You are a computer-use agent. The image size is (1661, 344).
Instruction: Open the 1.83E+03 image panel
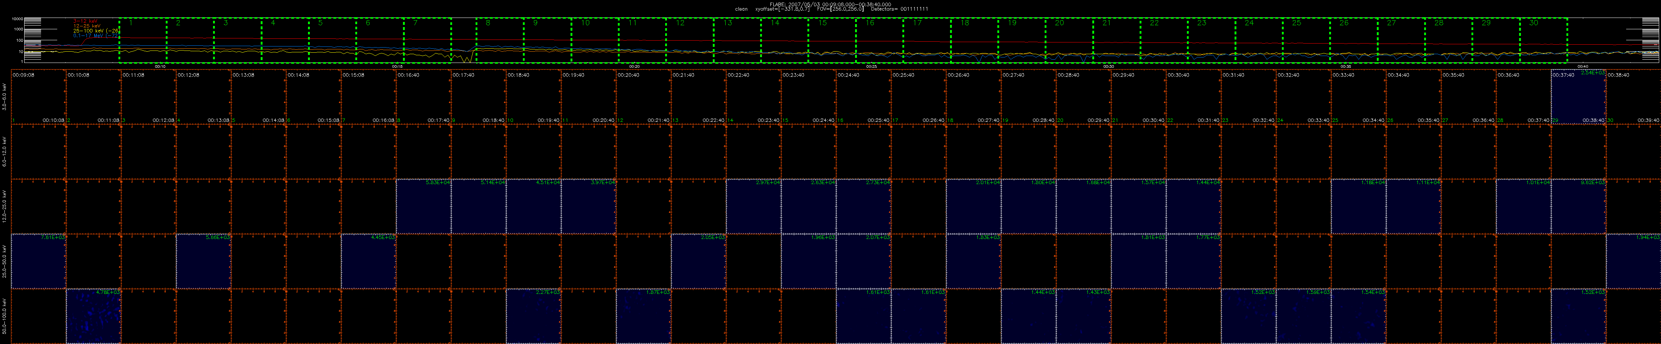point(973,261)
